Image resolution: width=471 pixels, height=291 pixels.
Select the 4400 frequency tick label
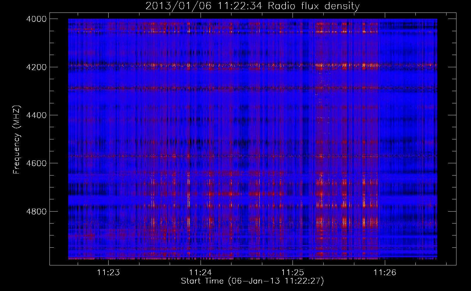36,115
